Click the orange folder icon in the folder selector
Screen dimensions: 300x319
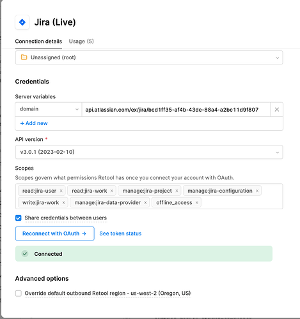coord(24,57)
